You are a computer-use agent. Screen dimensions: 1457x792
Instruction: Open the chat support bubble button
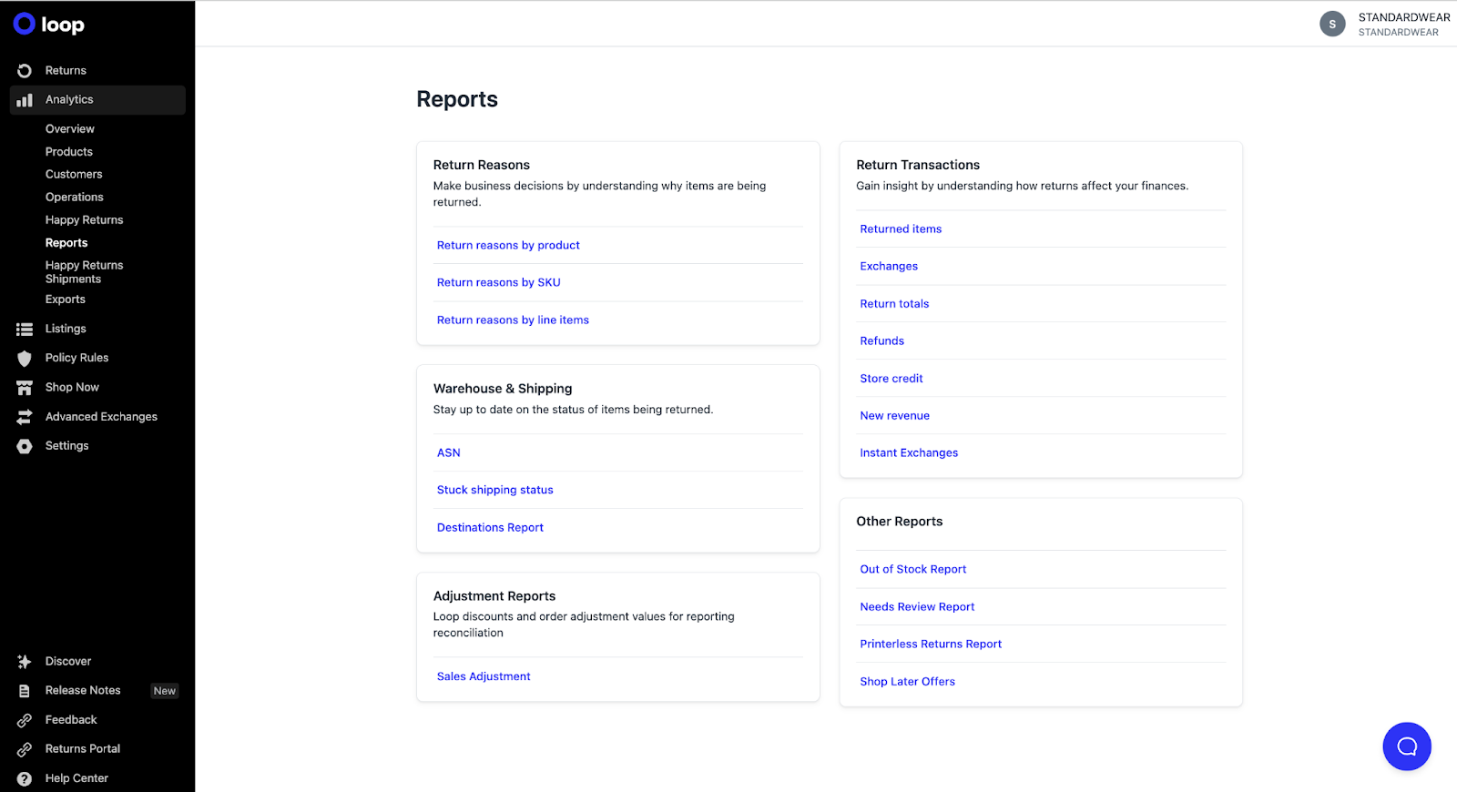[1406, 746]
